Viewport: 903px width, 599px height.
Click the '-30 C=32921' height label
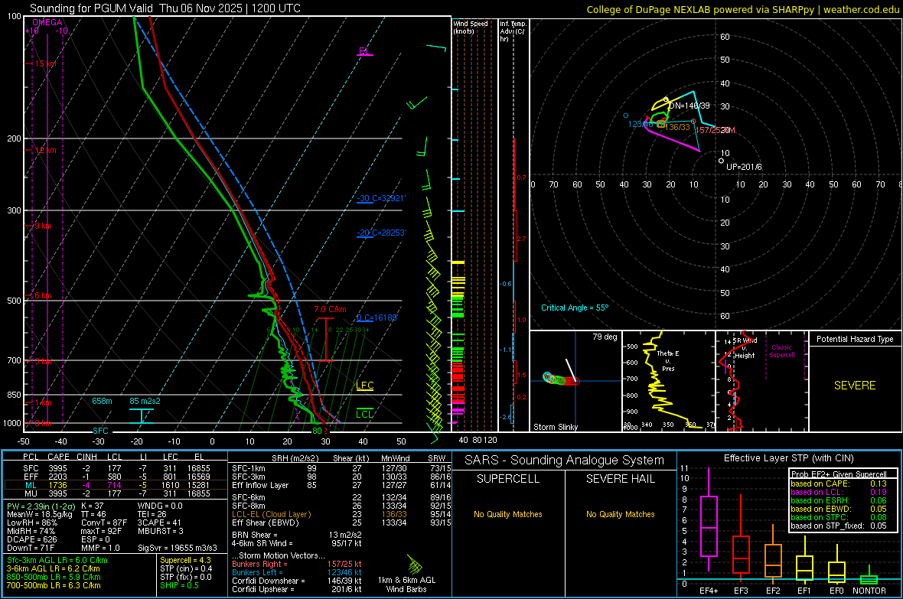tap(380, 198)
